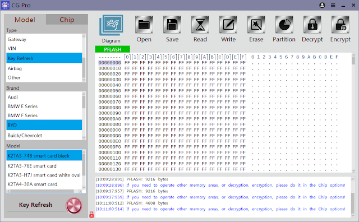Select VIN in Type list
Screen dimensions: 359x222
pos(44,48)
